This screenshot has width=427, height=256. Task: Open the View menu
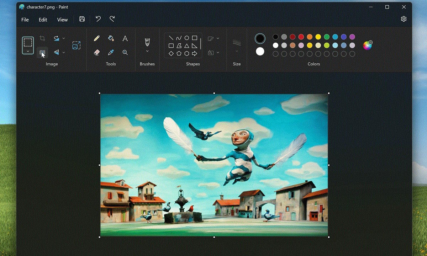[62, 20]
